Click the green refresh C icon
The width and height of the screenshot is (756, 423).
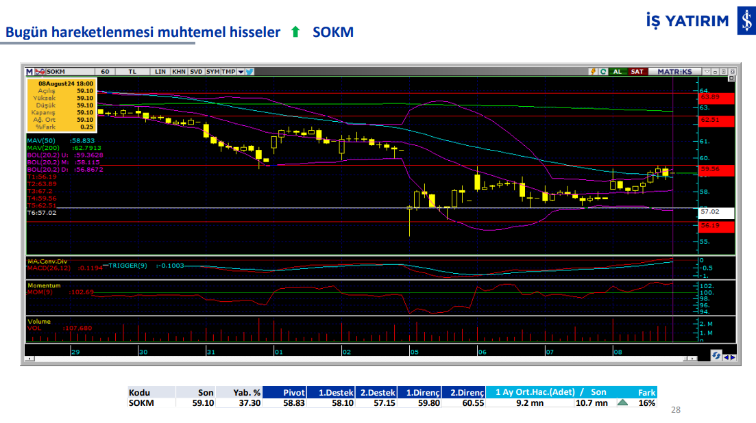point(603,71)
